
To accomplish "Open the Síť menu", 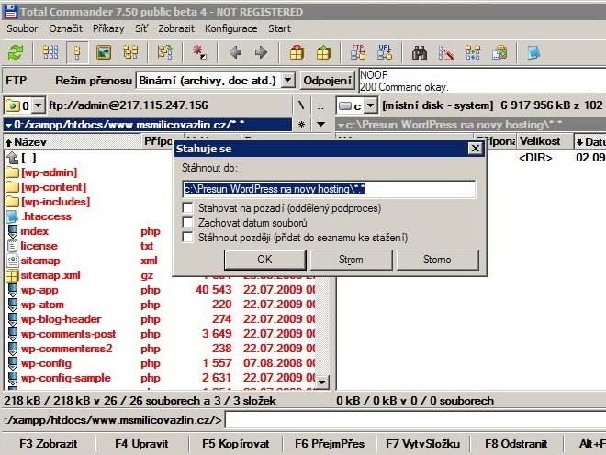I will 141,28.
